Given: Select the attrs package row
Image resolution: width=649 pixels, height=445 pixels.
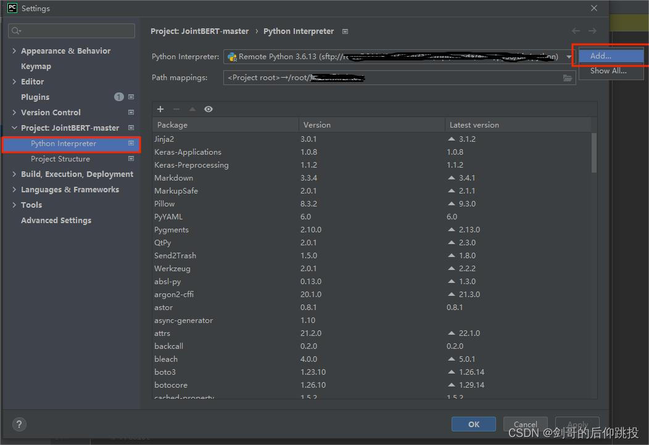Looking at the screenshot, I should click(x=371, y=333).
